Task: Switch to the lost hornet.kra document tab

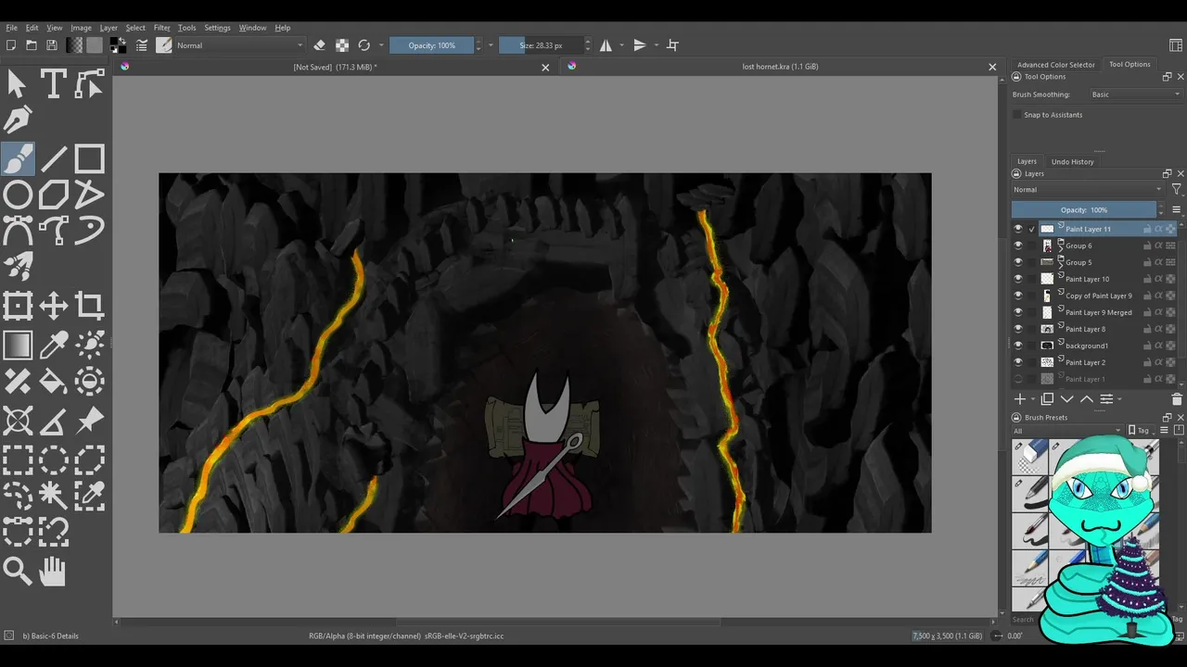Action: [x=780, y=67]
